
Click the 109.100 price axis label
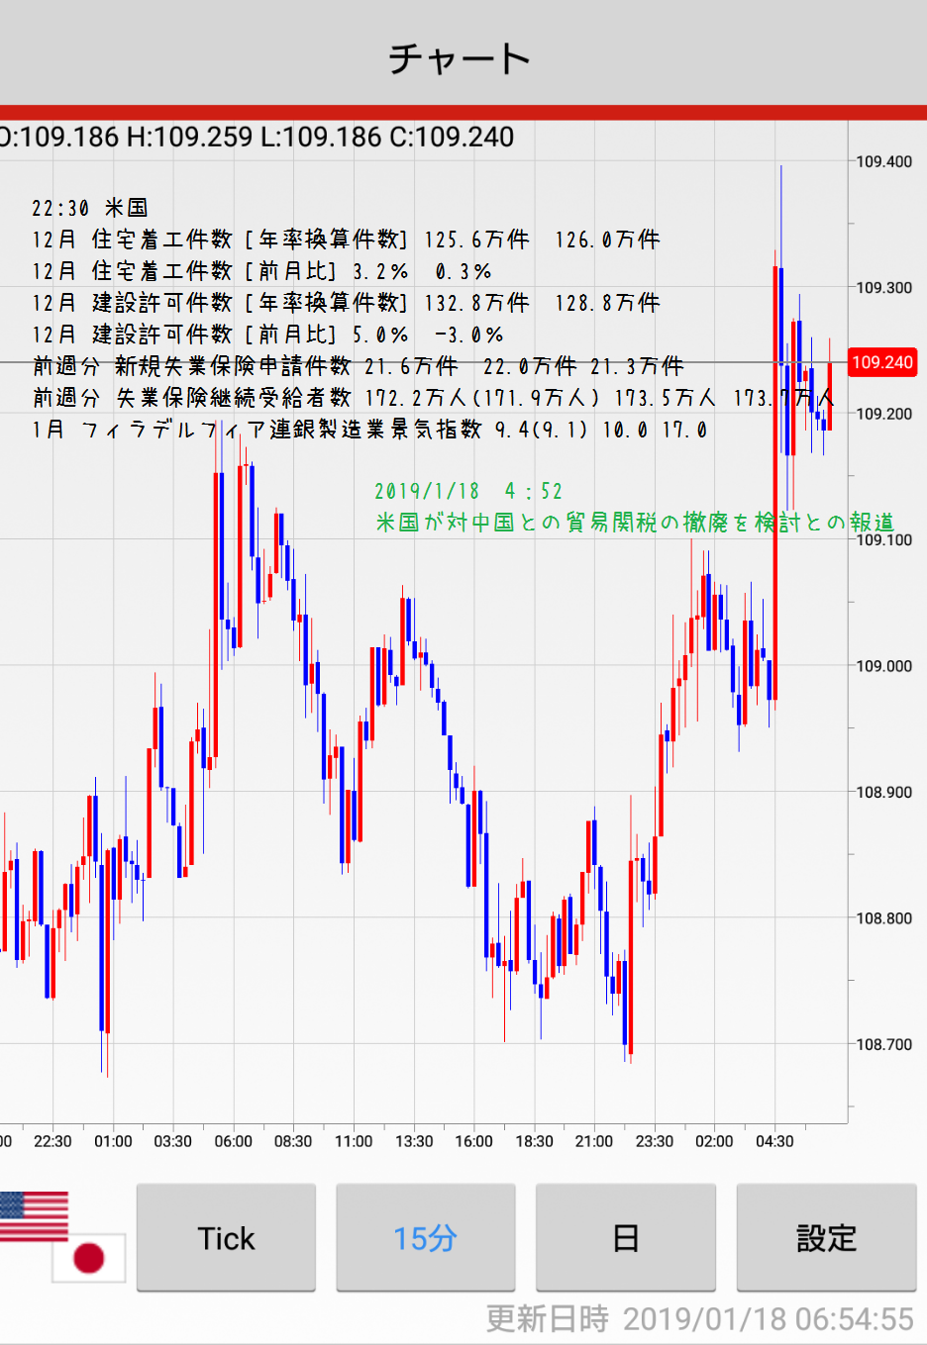click(x=884, y=540)
